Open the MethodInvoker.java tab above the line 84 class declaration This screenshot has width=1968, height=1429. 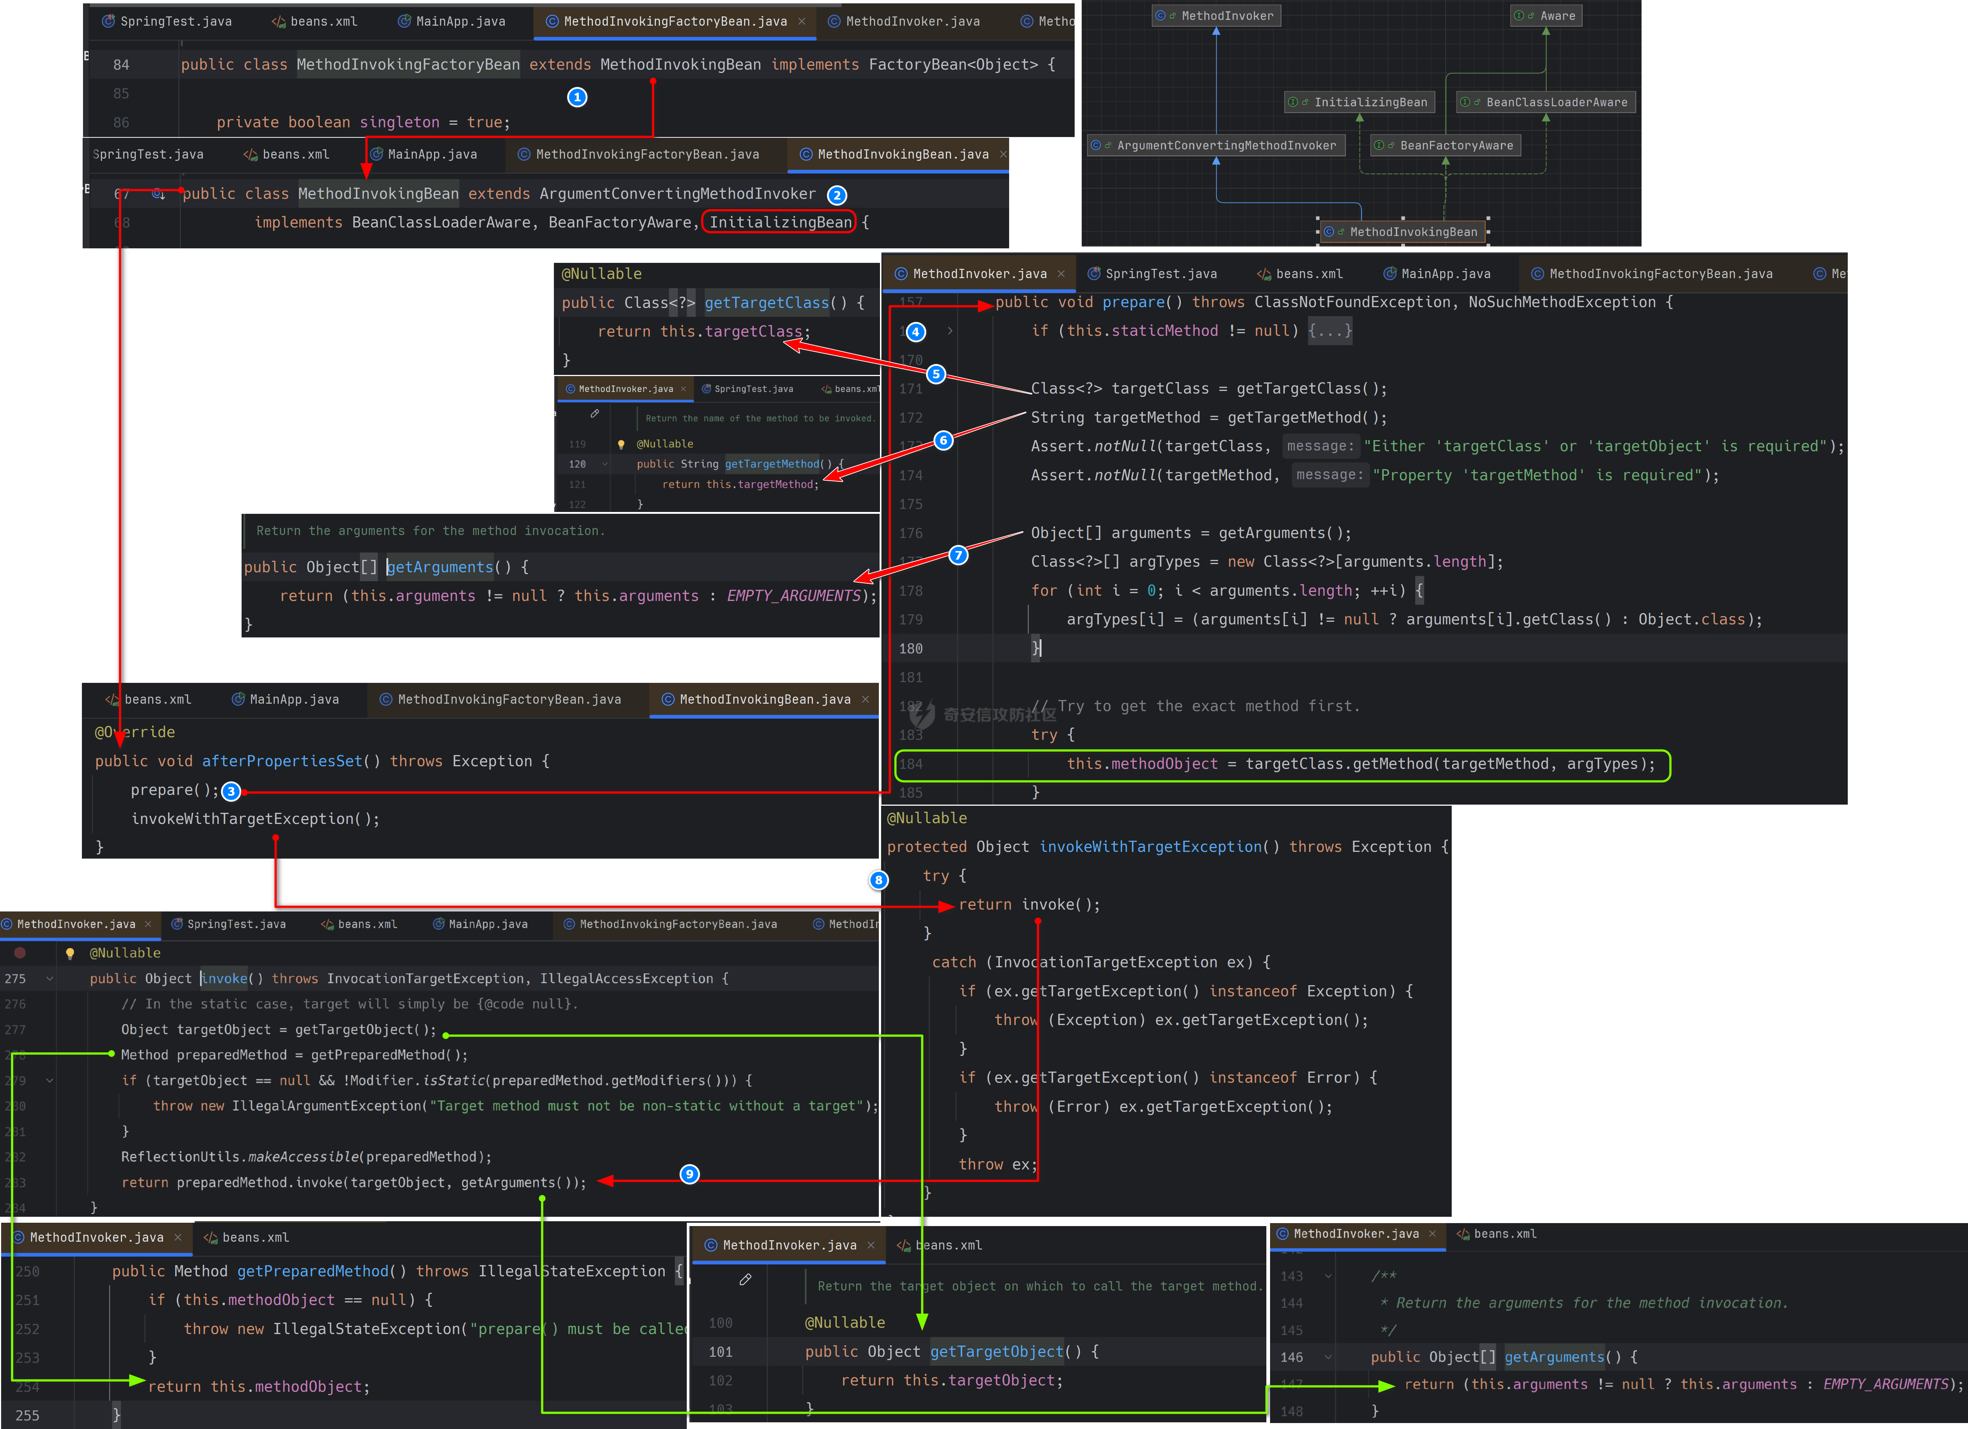(x=903, y=21)
